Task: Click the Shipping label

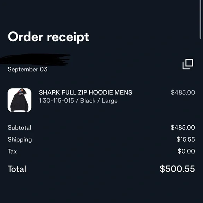Action: point(20,140)
